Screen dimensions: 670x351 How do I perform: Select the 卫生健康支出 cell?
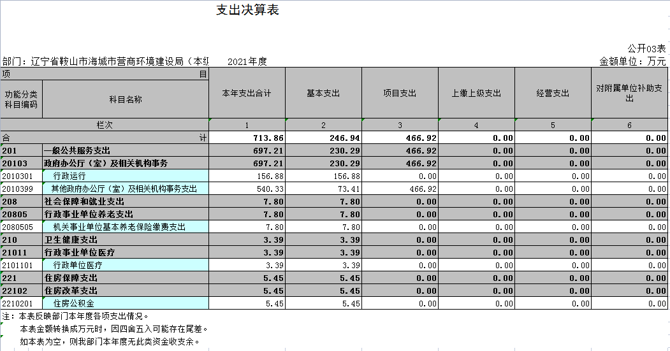126,240
